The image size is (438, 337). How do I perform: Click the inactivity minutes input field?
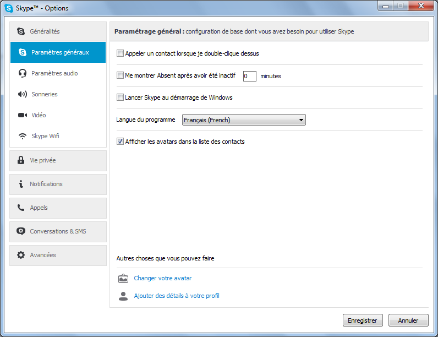[250, 76]
